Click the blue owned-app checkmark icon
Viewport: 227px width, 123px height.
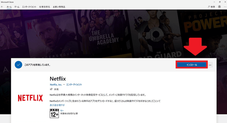point(18,65)
